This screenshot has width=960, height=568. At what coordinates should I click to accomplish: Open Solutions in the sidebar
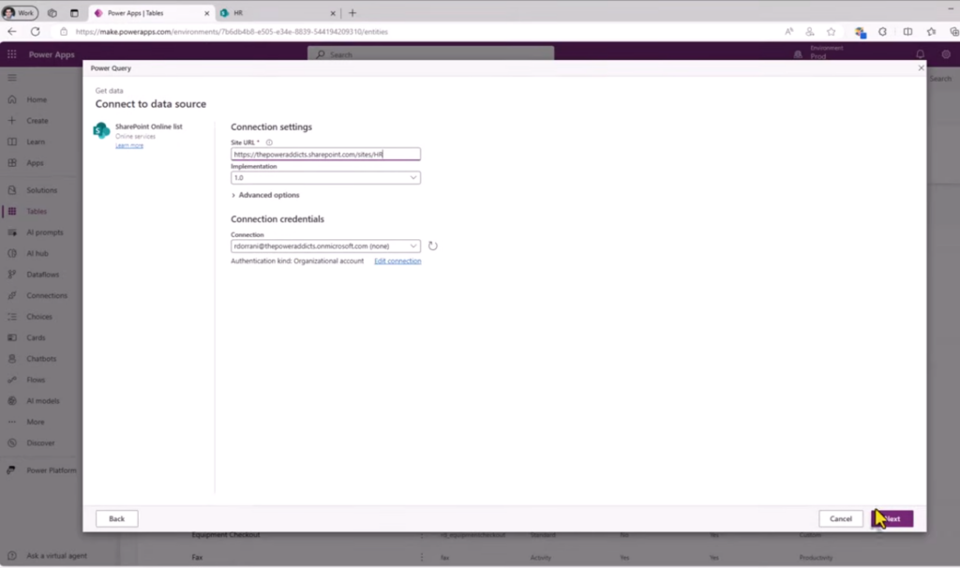point(41,190)
